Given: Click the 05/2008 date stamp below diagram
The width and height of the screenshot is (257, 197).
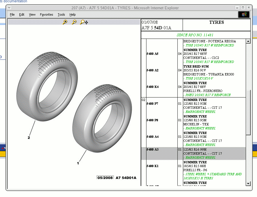Looking at the screenshot, I should click(x=105, y=178).
